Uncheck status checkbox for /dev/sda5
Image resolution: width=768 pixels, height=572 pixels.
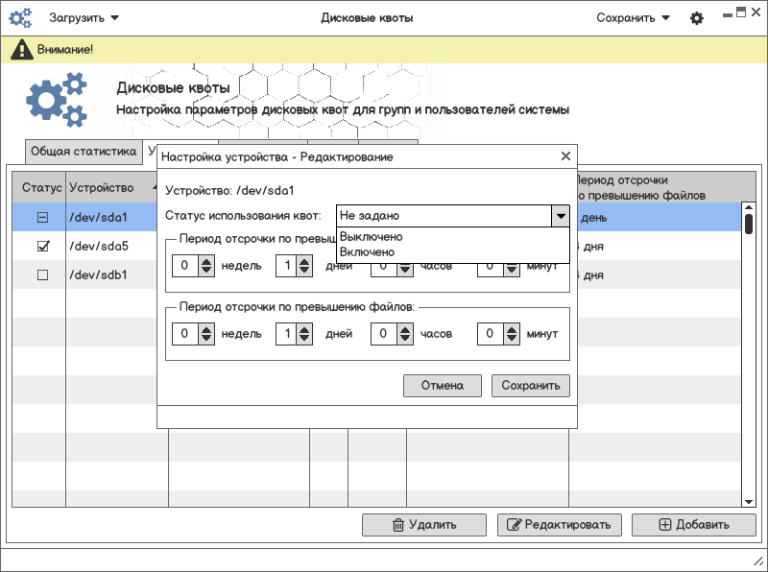(42, 247)
